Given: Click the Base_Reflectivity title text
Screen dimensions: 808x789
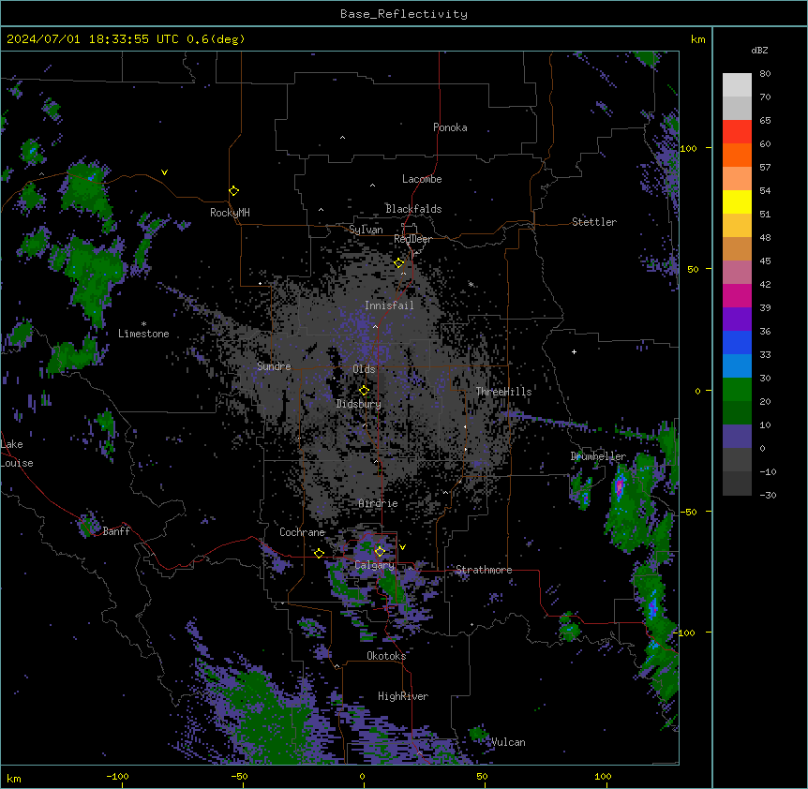Looking at the screenshot, I should coord(404,14).
